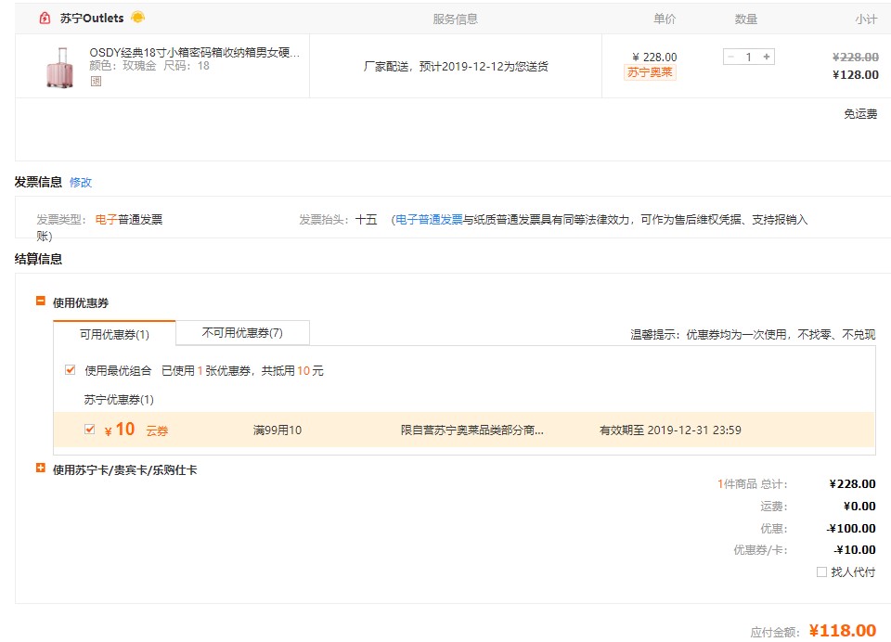Click the coupon discount -¥10.00 value
891x642 pixels.
855,549
